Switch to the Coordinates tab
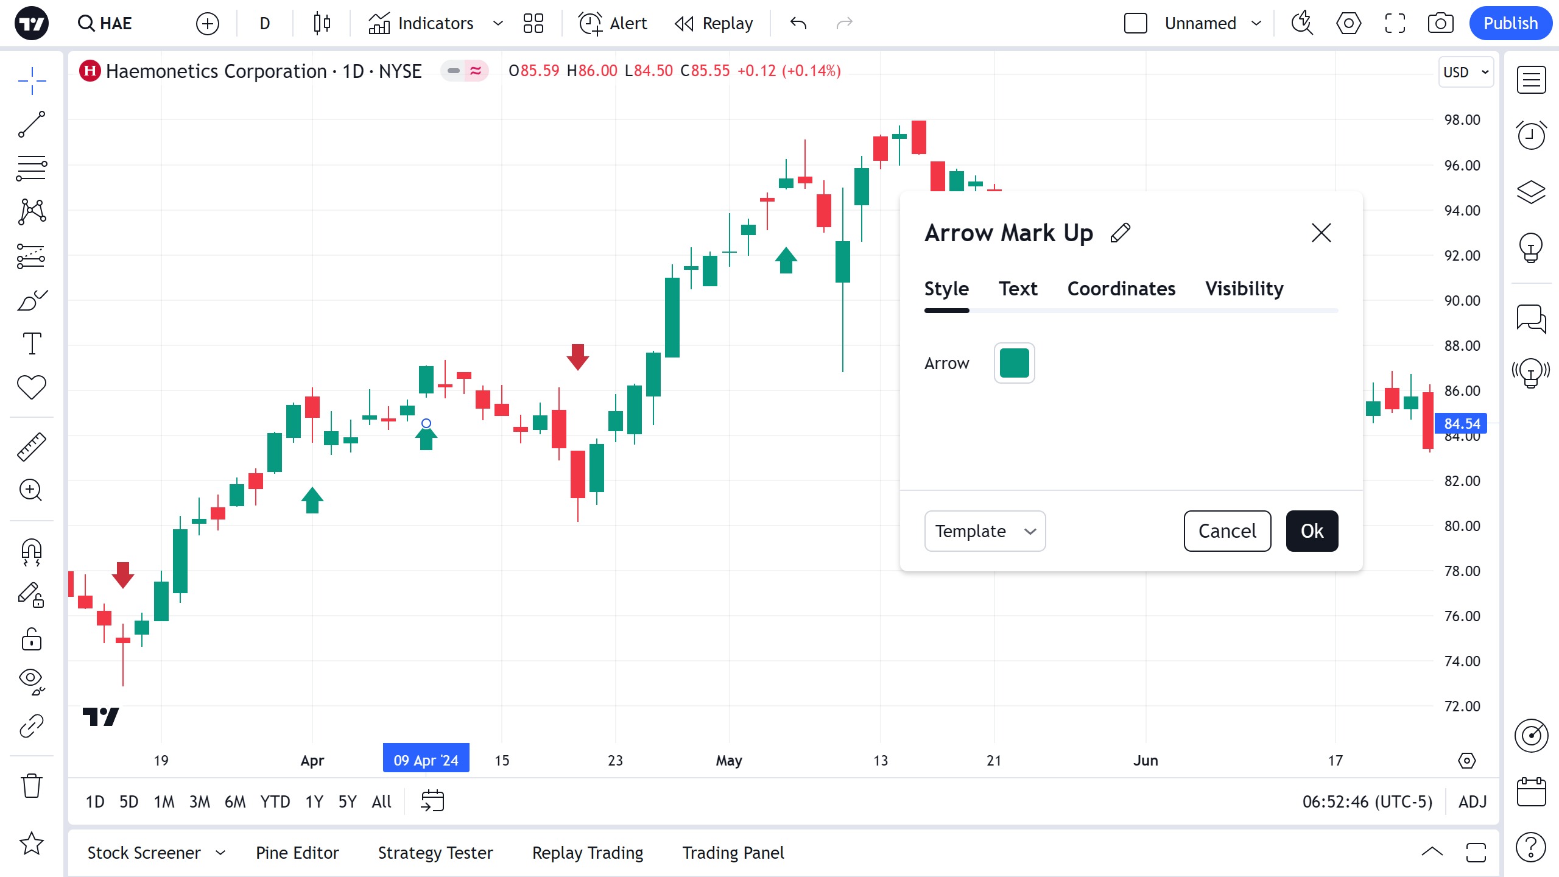 [x=1121, y=289]
